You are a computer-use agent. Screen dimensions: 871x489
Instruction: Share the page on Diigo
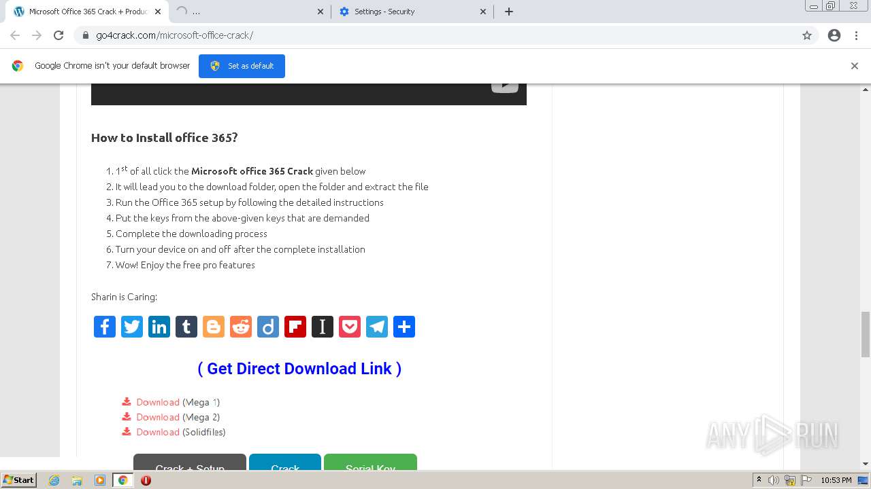pyautogui.click(x=268, y=327)
